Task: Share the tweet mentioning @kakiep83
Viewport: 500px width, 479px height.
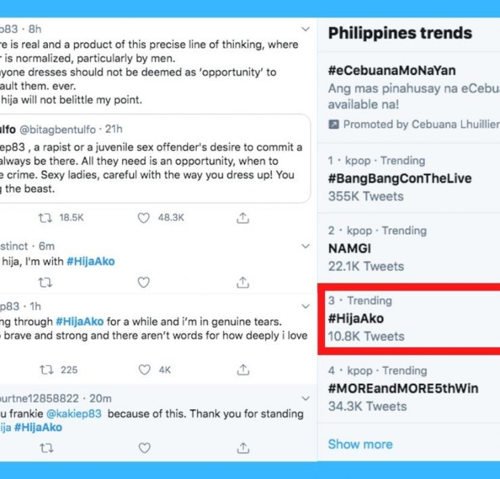Action: [x=243, y=448]
